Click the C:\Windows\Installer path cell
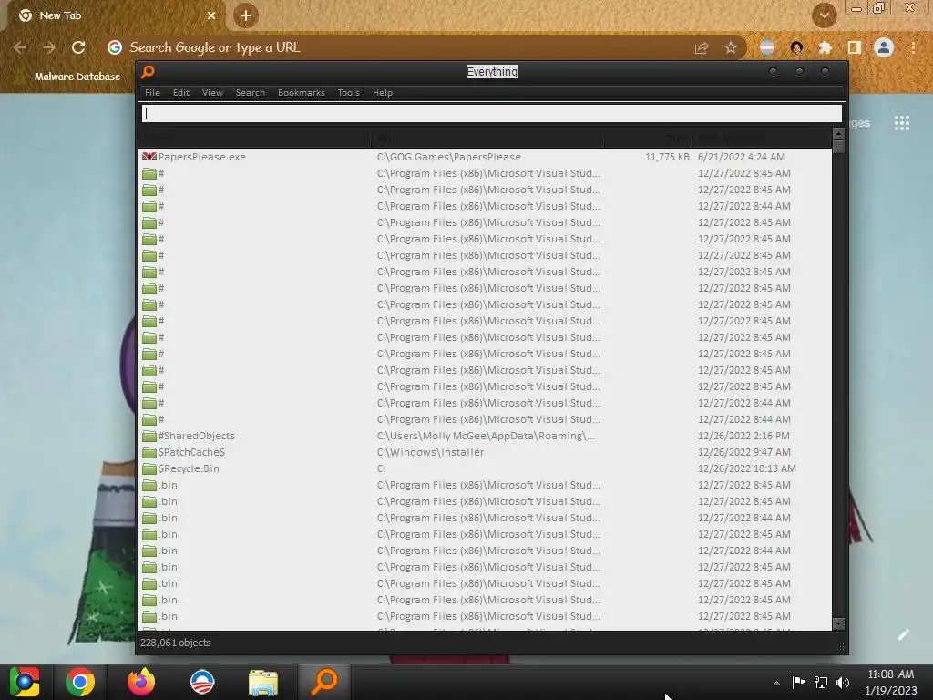The image size is (933, 700). 430,452
